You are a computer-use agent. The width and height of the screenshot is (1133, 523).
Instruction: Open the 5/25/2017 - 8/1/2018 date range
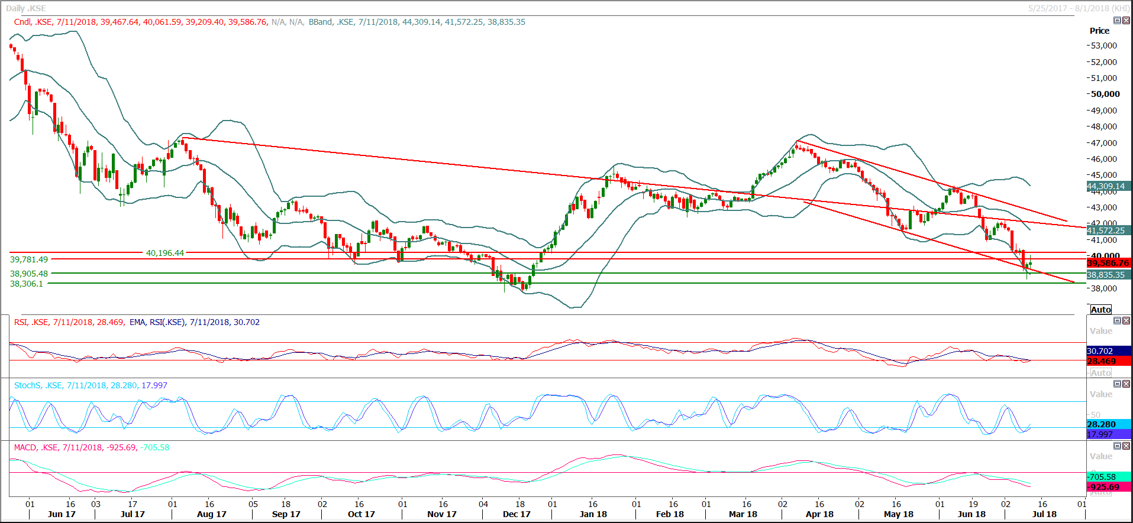[x=1078, y=8]
